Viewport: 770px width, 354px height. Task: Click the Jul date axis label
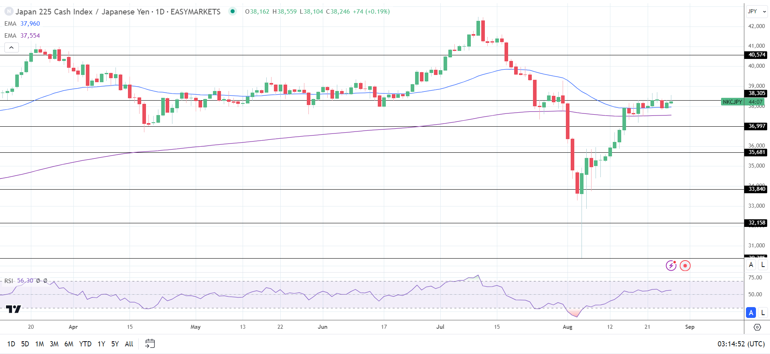[440, 327]
